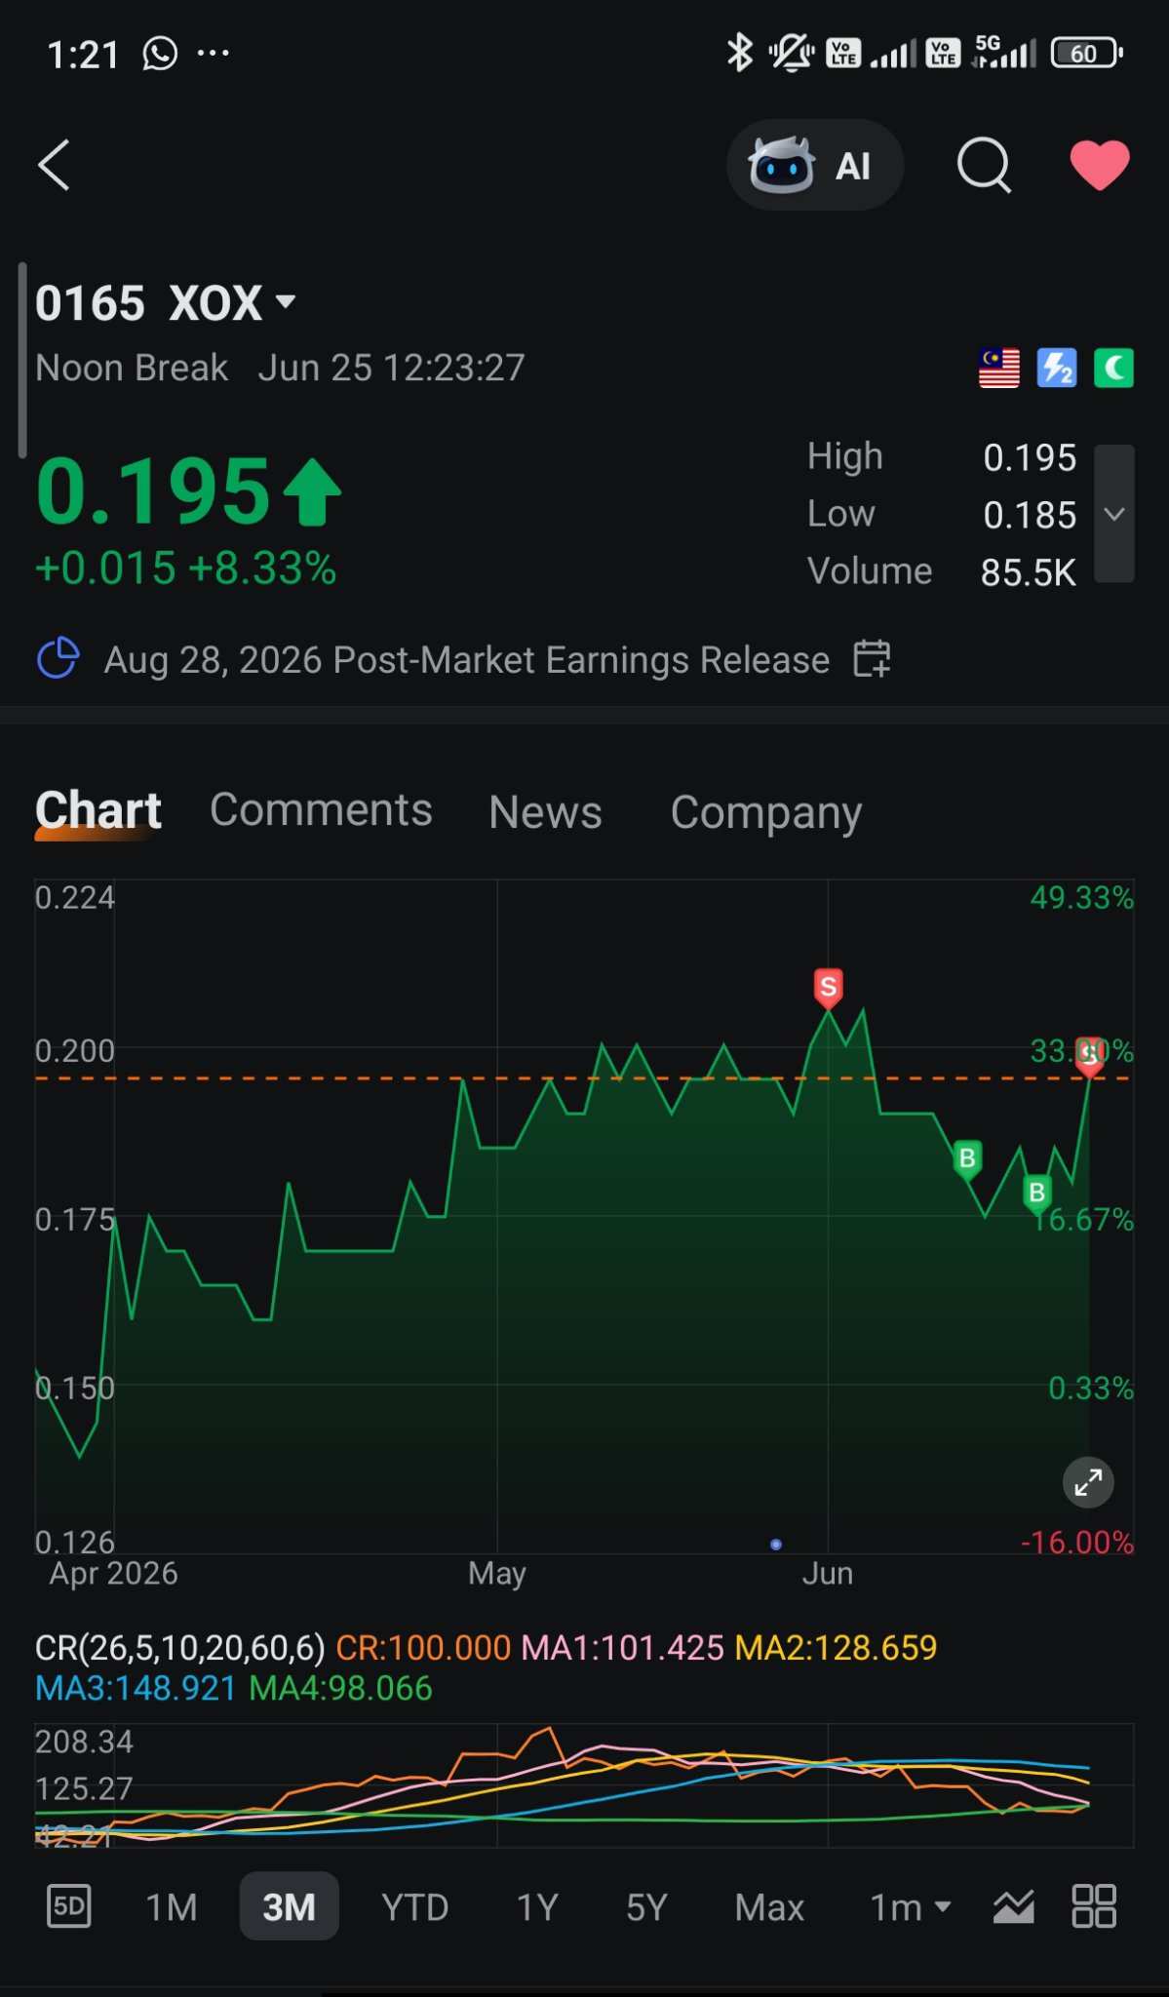This screenshot has height=1997, width=1169.
Task: Switch to the Company tab
Action: tap(765, 812)
